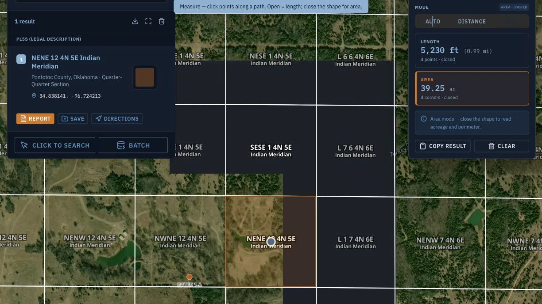
Task: Open the brown parcel color swatch
Action: [145, 77]
